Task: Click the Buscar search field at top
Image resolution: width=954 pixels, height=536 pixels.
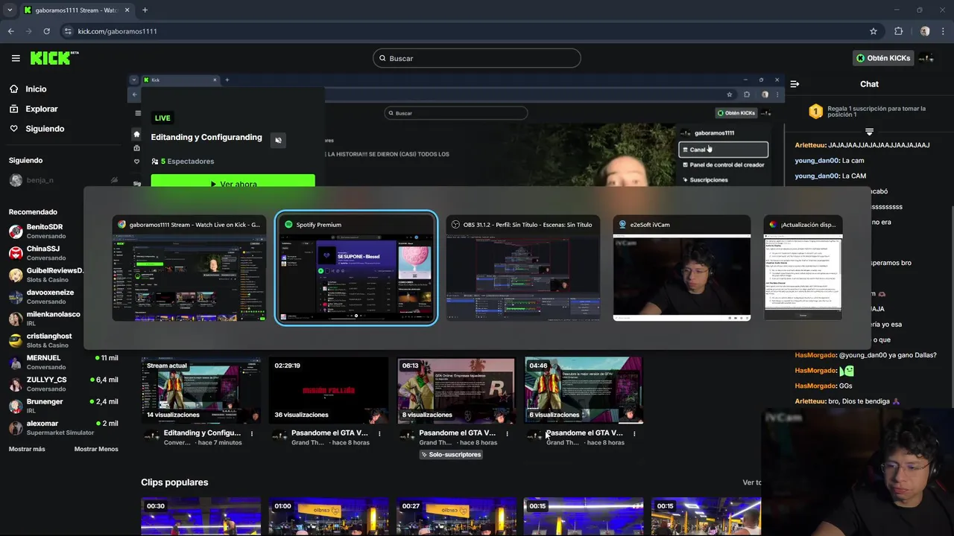Action: [x=477, y=58]
